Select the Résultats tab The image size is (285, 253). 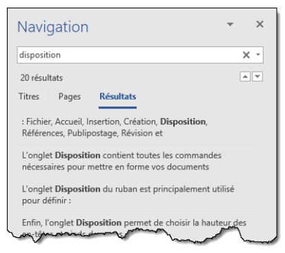tap(117, 96)
